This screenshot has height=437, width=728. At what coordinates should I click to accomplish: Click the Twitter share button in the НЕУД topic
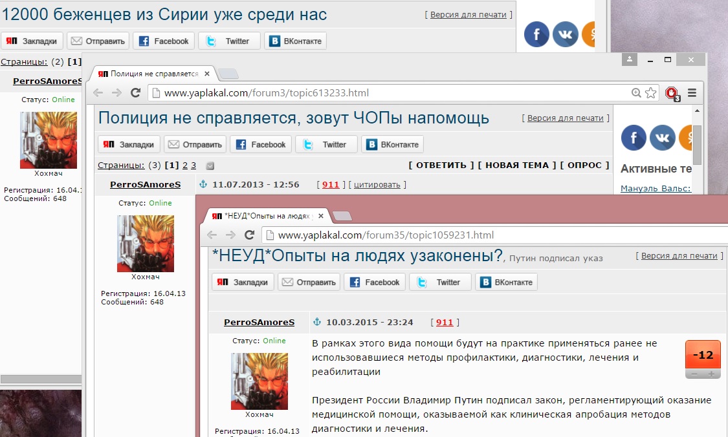click(x=440, y=282)
